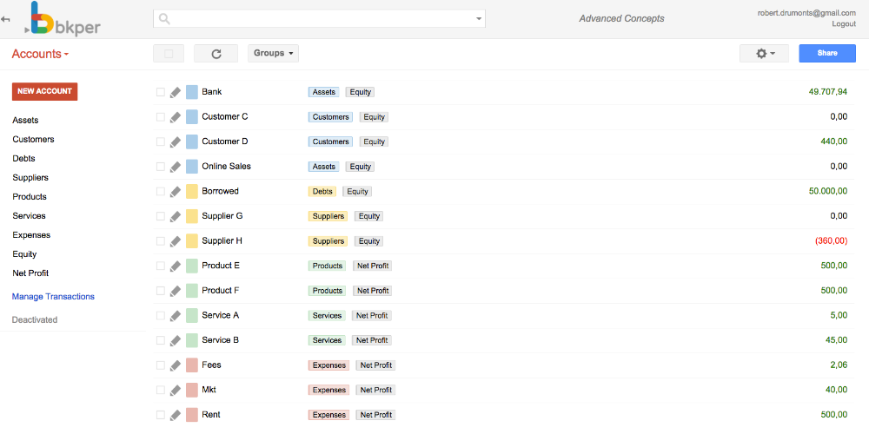Click the refresh icon button
Screen dimensions: 869x434
point(216,54)
